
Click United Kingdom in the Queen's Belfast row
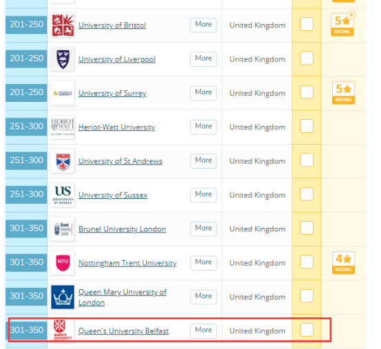point(257,331)
